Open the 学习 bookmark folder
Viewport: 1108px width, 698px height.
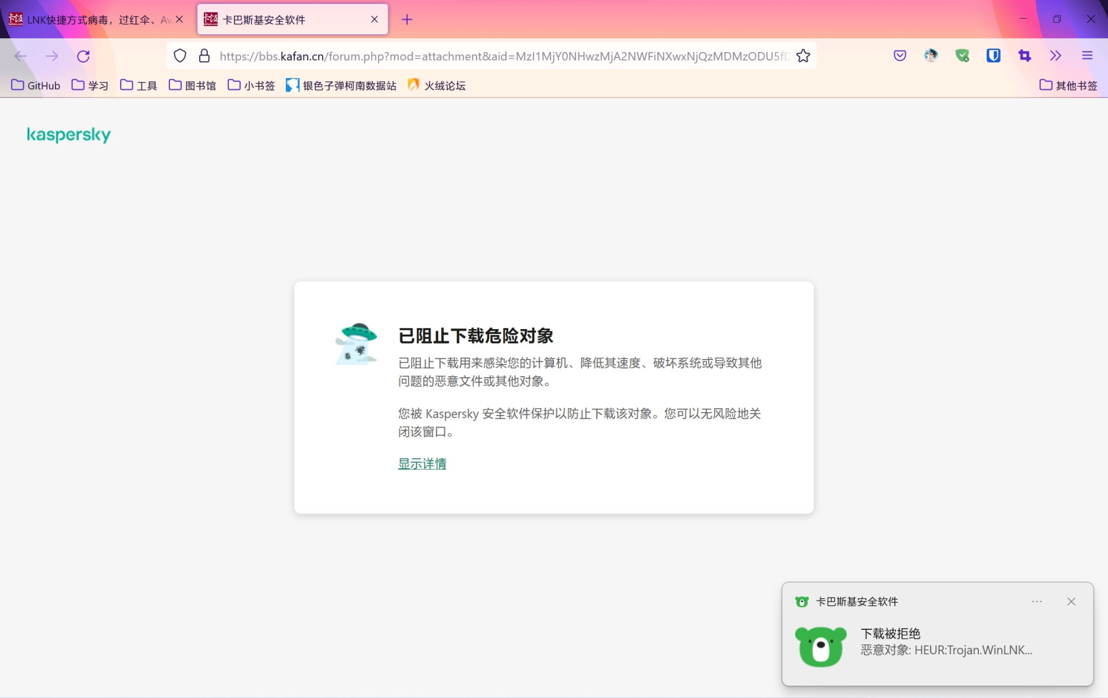[x=90, y=85]
